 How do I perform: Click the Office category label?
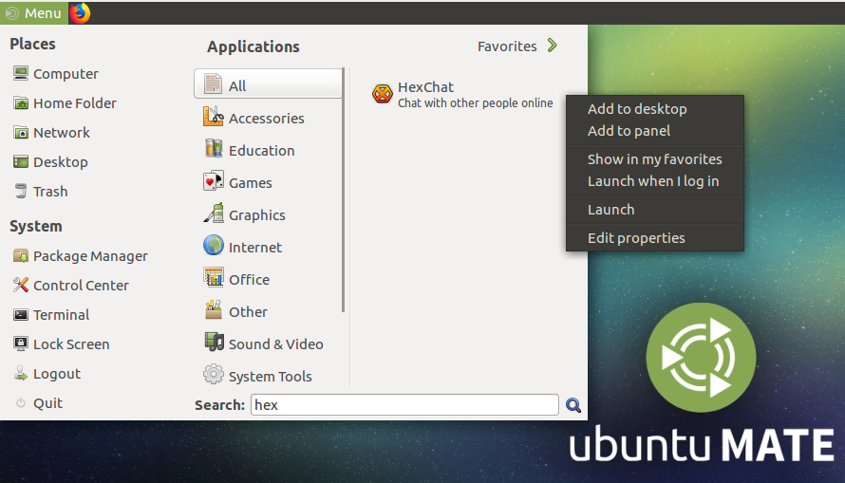(249, 280)
